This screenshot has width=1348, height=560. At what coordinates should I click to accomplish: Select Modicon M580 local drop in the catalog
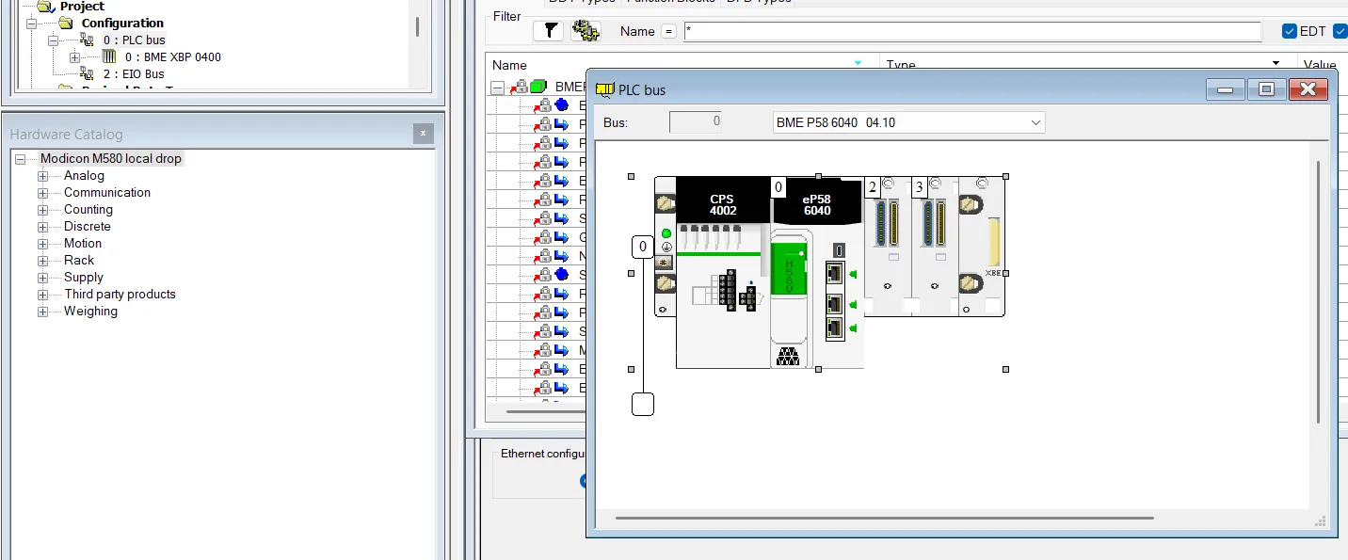[110, 159]
